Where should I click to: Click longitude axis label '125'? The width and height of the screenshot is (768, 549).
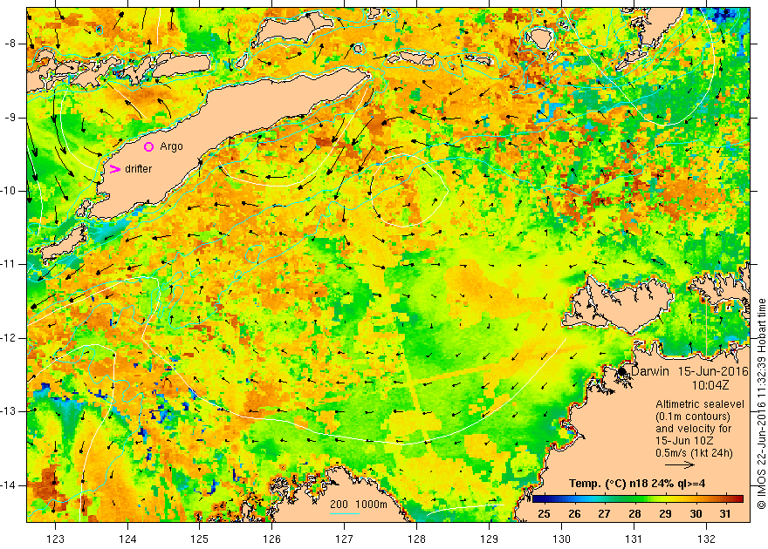(199, 539)
